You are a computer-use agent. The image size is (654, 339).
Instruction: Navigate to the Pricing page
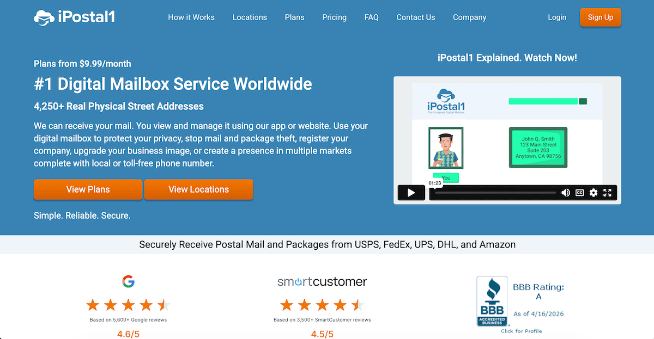point(334,17)
